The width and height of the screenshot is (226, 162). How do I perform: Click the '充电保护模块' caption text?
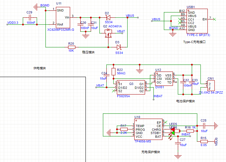[x=150, y=152]
